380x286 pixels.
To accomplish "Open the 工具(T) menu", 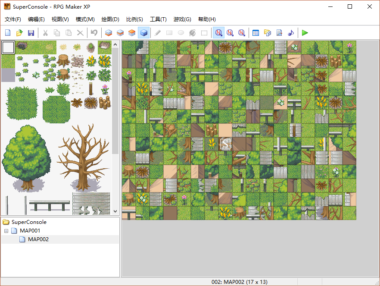I will tap(158, 19).
